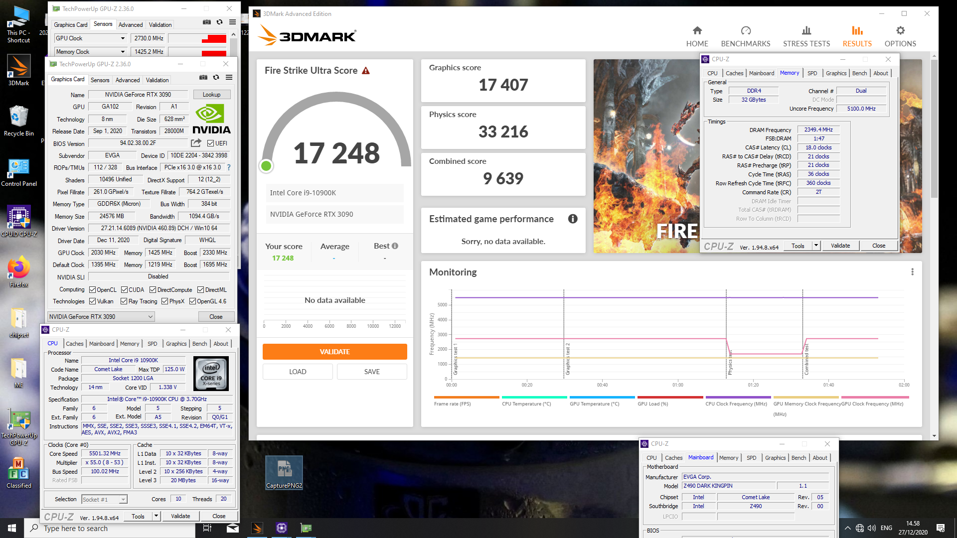The image size is (957, 538).
Task: Launch Firefox from the desktop
Action: coord(18,272)
